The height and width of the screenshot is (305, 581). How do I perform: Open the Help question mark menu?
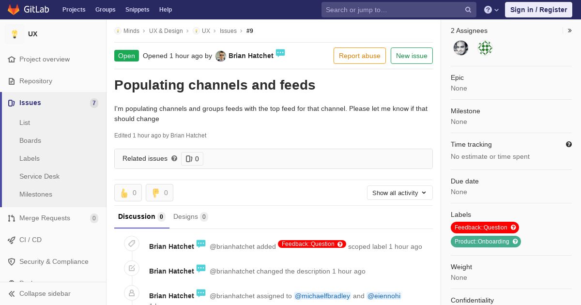point(491,10)
